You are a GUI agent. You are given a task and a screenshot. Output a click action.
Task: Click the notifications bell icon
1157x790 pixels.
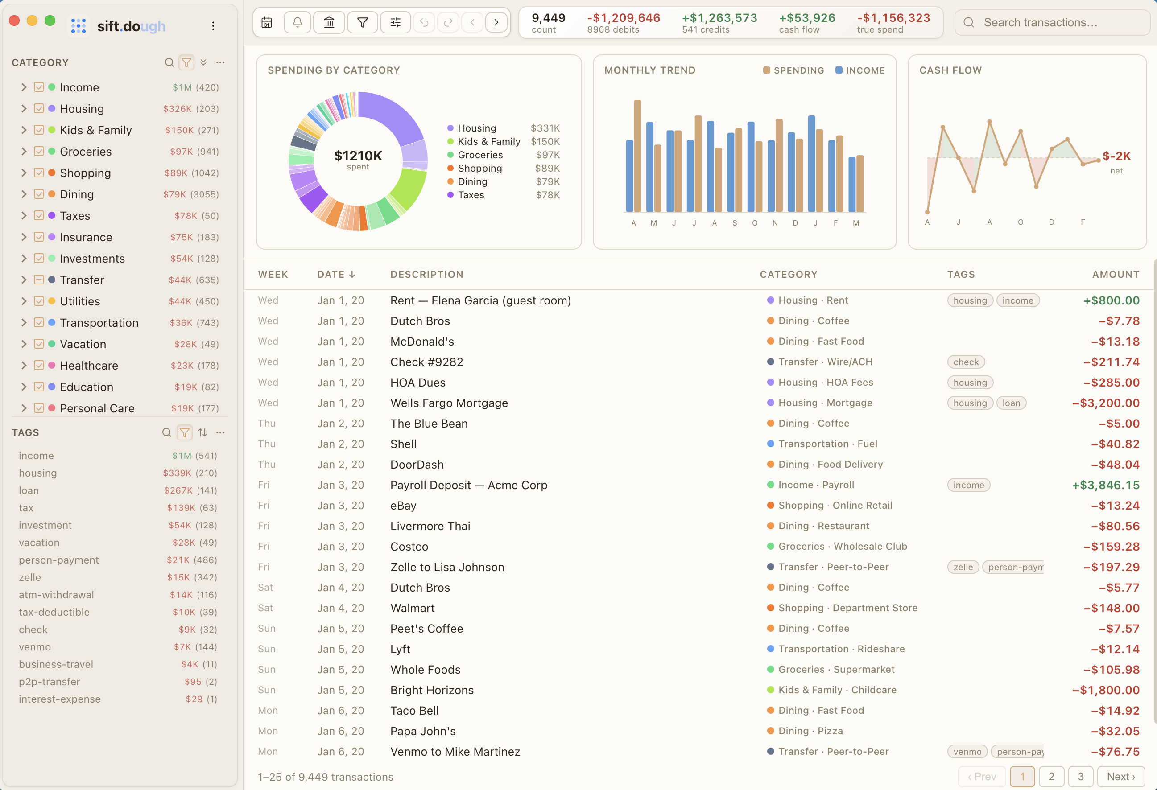pos(297,22)
